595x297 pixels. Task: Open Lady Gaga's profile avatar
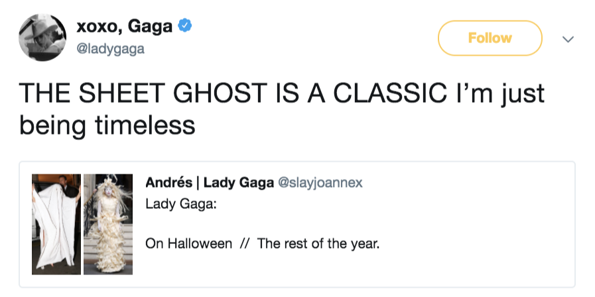tap(42, 38)
